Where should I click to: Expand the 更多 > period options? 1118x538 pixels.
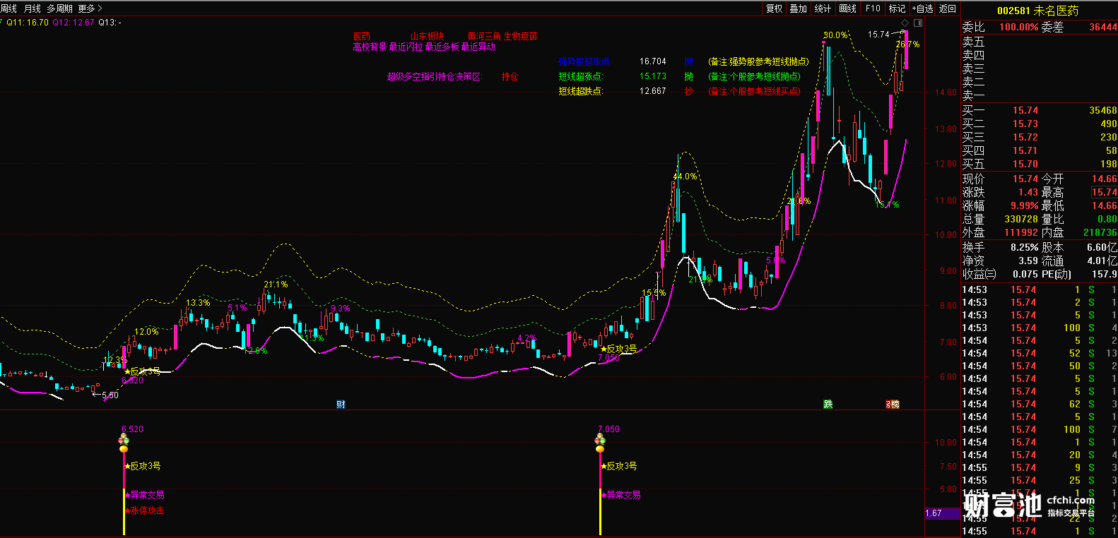pos(90,8)
